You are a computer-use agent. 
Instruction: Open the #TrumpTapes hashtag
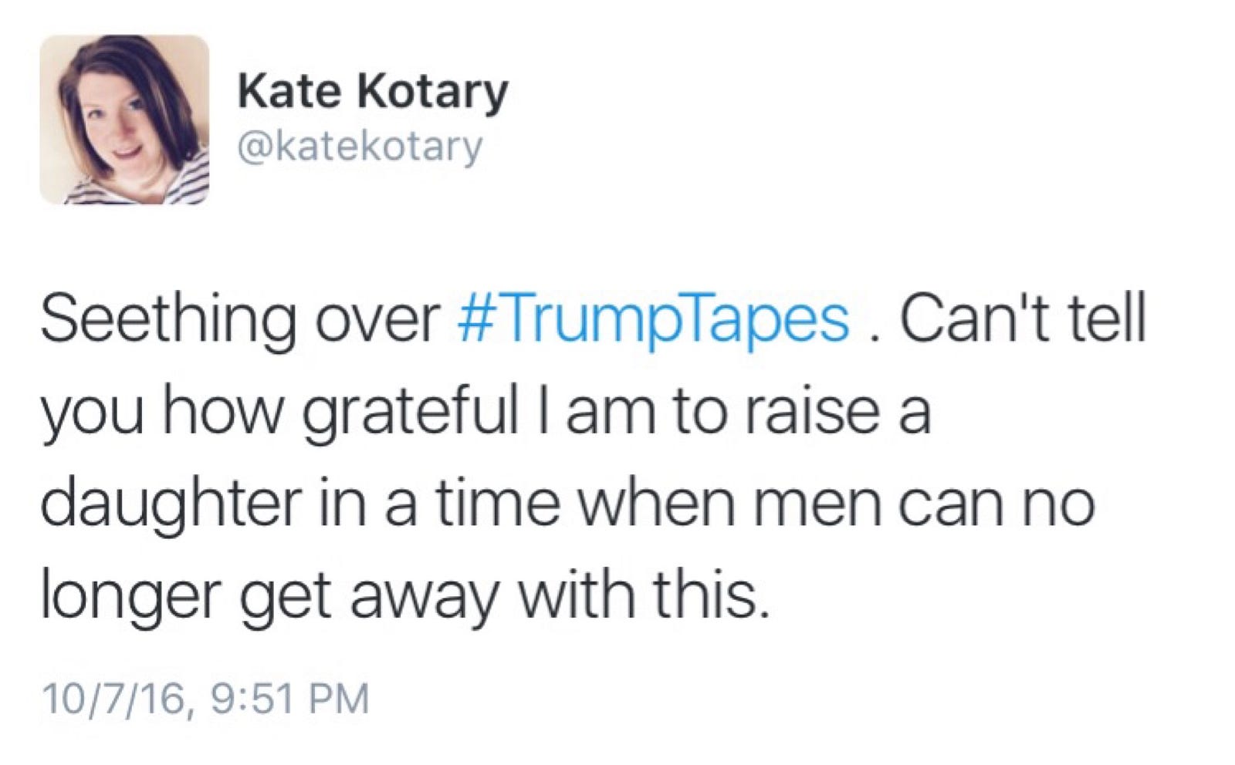[x=653, y=318]
